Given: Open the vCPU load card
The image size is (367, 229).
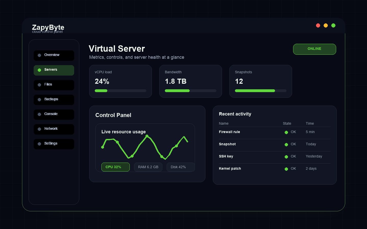Looking at the screenshot, I should (x=121, y=81).
